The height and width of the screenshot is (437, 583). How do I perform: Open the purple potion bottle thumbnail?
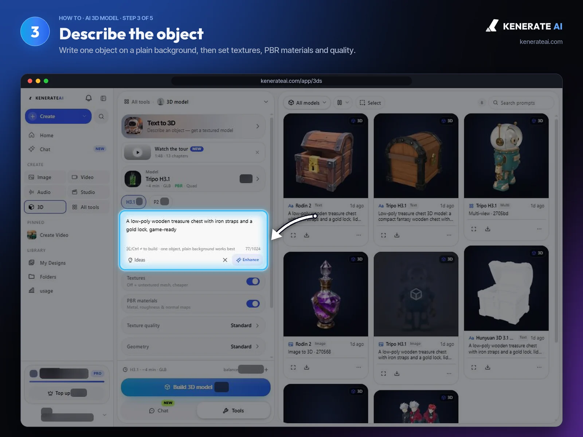pyautogui.click(x=326, y=294)
